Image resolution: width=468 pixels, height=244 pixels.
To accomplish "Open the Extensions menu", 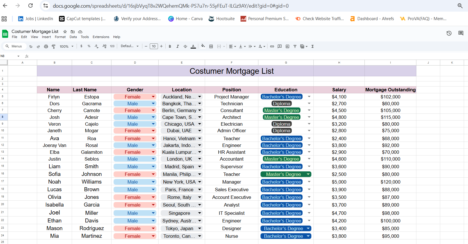I will point(101,37).
